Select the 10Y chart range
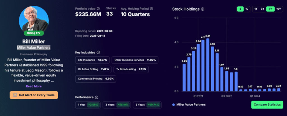The height and width of the screenshot is (116, 287). (x=279, y=9)
